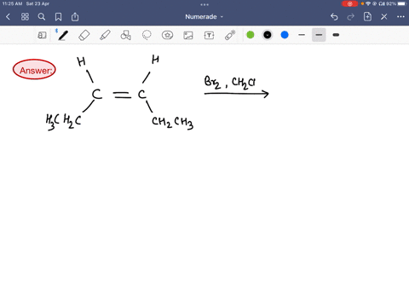Choose the black pen color

[268, 35]
